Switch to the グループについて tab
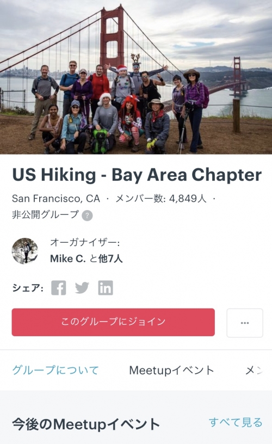This screenshot has height=444, width=272. click(55, 370)
